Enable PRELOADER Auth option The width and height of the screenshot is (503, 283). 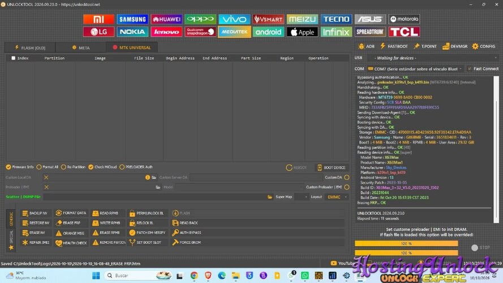pyautogui.click(x=136, y=167)
